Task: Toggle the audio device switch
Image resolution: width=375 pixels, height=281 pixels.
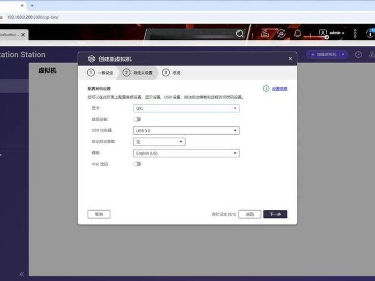Action: [137, 119]
